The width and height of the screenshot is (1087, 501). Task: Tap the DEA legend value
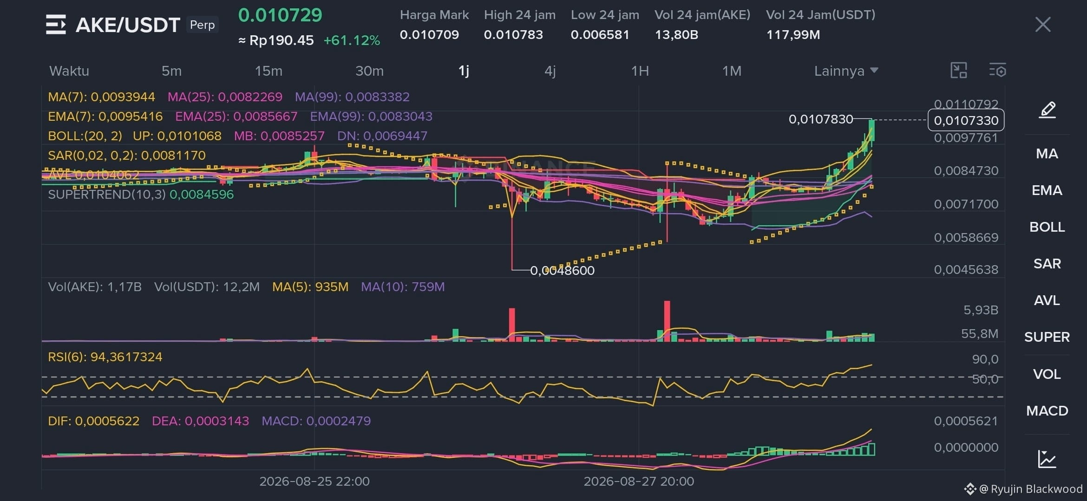click(x=200, y=421)
